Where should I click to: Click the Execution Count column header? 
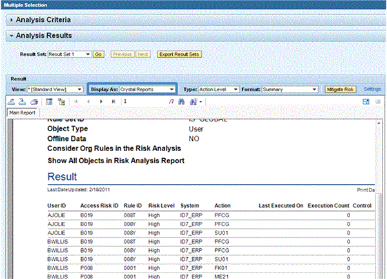pos(328,206)
